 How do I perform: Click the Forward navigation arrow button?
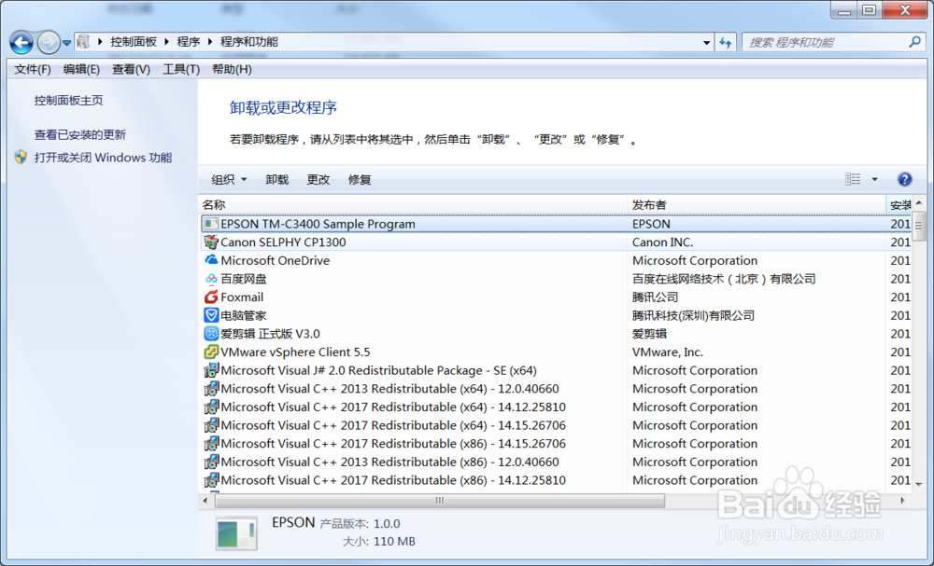pos(49,42)
